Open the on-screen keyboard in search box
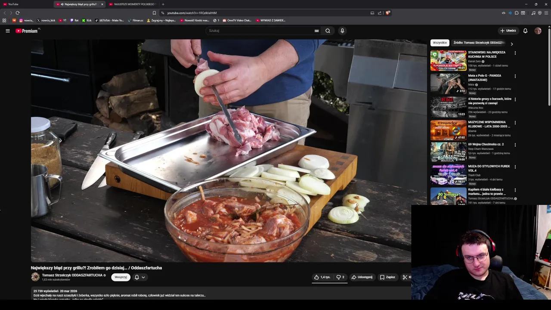Screen dimensions: 551x310 [317, 31]
